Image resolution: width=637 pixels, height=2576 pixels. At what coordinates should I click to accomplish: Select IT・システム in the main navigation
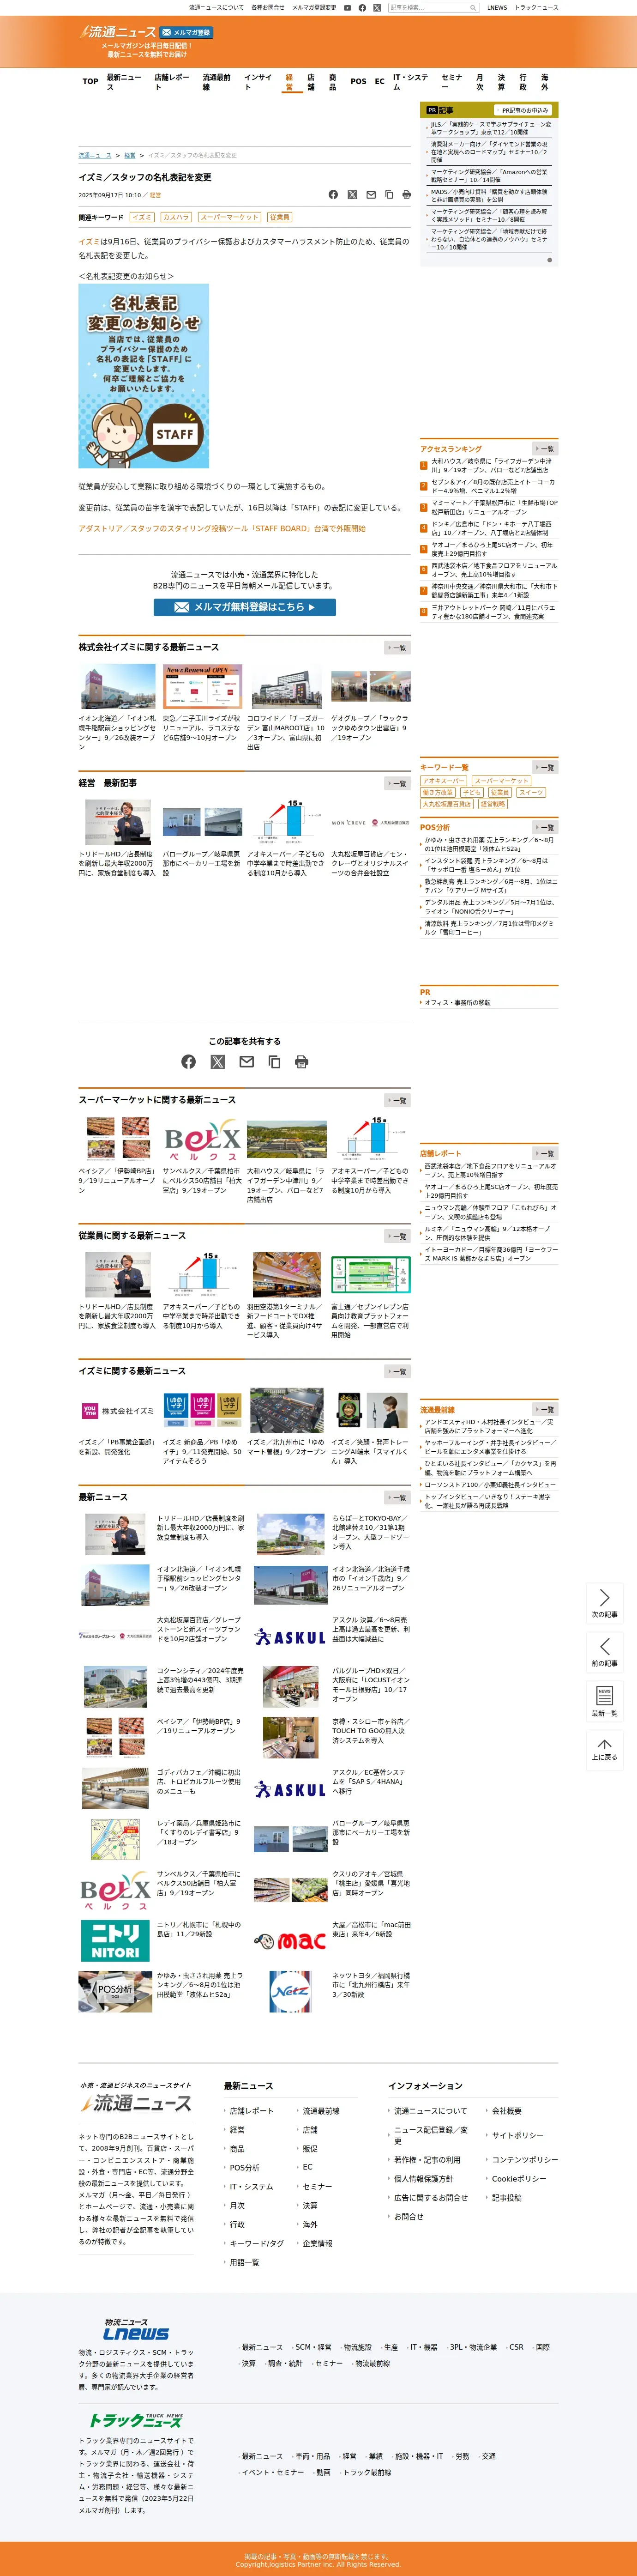[410, 82]
